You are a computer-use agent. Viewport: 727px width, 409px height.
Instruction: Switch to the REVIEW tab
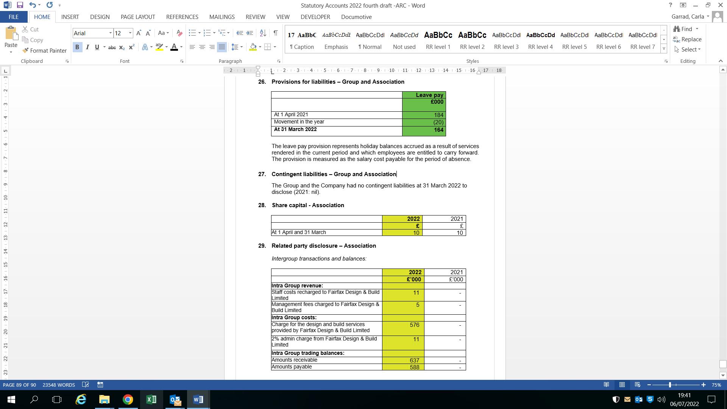pyautogui.click(x=255, y=17)
